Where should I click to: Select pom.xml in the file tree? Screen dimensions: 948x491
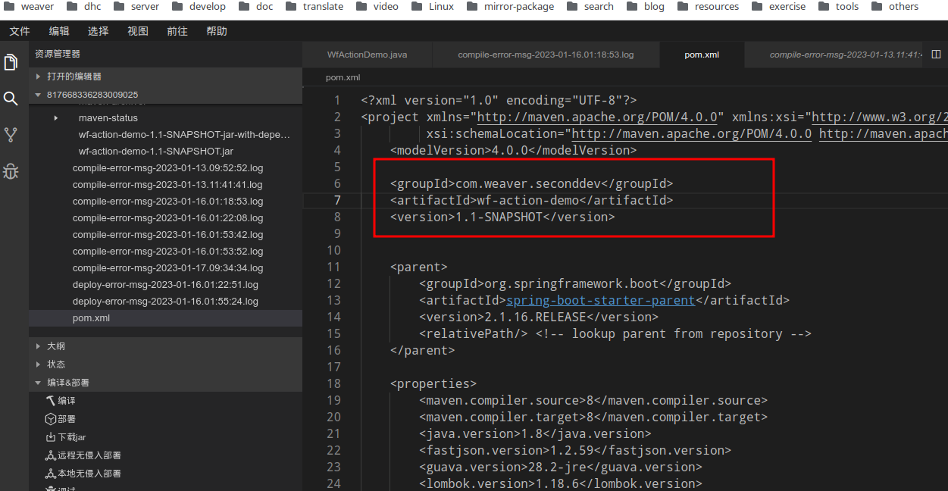165,318
